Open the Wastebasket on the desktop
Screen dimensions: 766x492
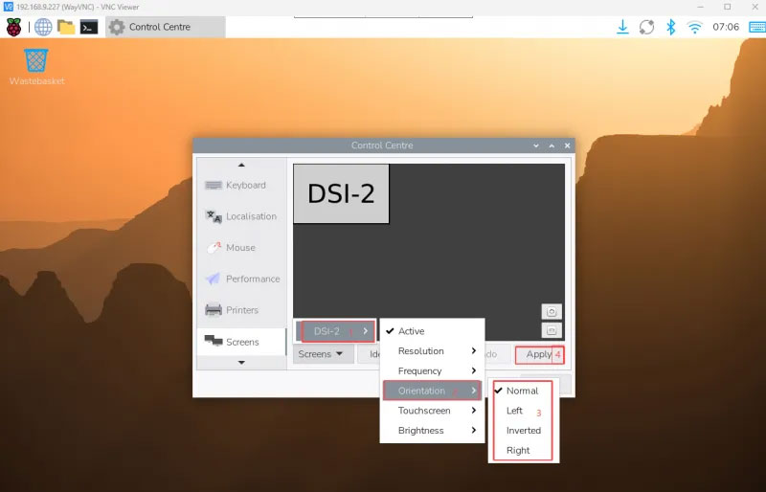pyautogui.click(x=36, y=61)
